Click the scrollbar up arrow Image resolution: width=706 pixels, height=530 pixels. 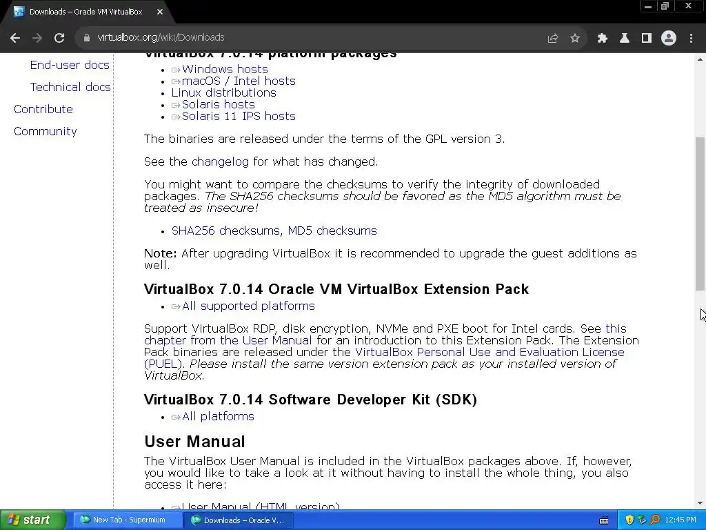[x=700, y=59]
